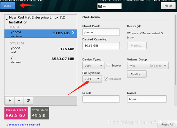The image size is (177, 128).
Task: Click the TOTAL SPACE 40 GiB box
Action: pyautogui.click(x=40, y=113)
